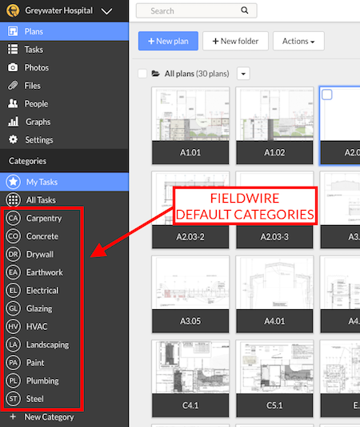Go to the Graphs section label

pos(38,122)
